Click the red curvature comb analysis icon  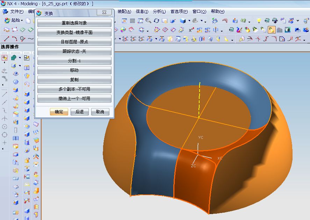225,21
